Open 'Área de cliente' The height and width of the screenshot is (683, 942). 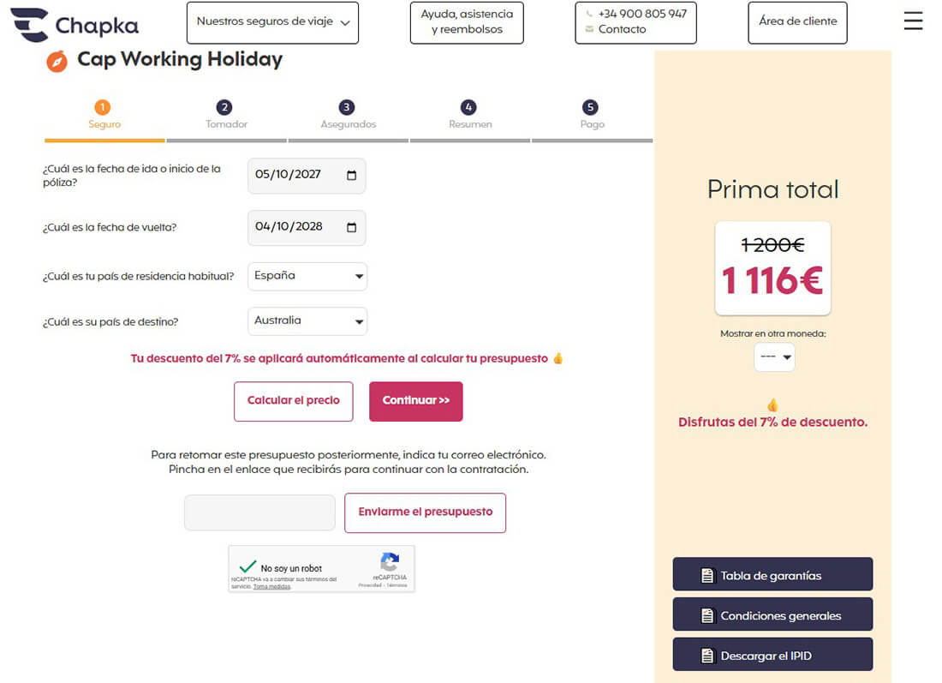click(796, 23)
